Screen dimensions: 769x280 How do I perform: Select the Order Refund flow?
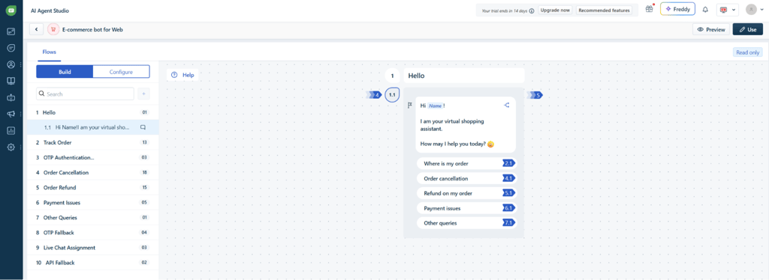click(92, 188)
